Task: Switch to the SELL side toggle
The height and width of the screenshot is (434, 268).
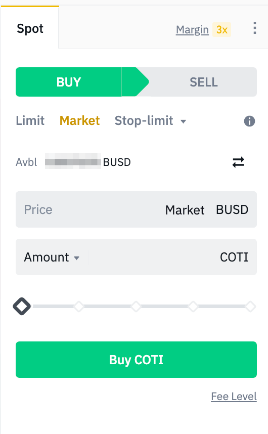Action: (x=204, y=82)
